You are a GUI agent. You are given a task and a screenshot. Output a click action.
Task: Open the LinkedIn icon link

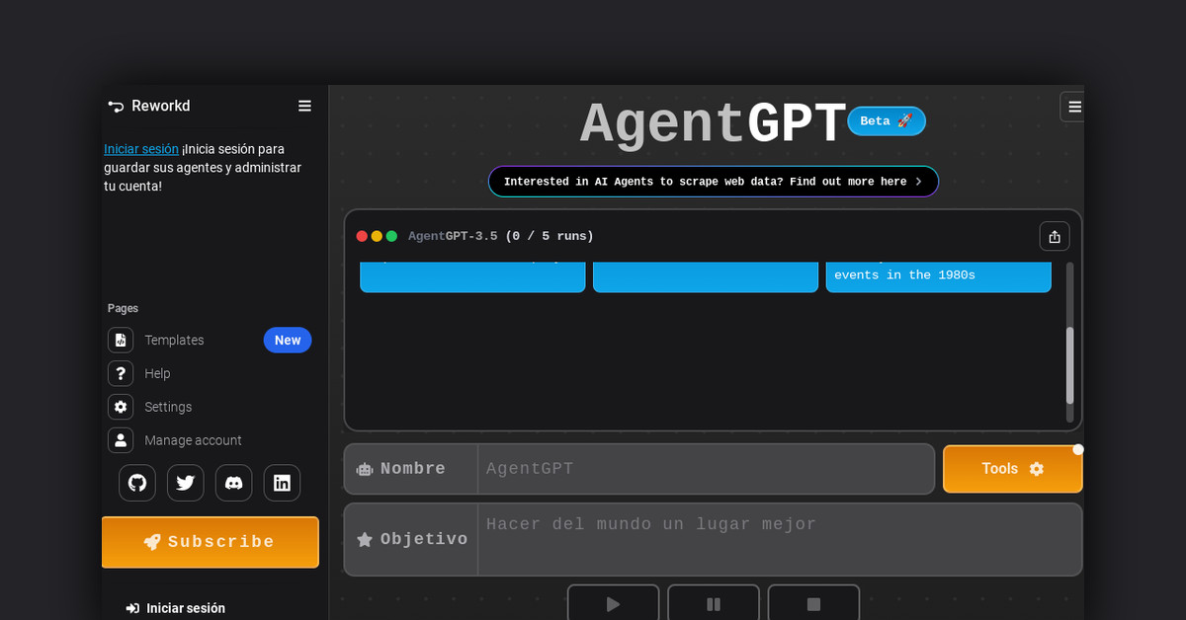pos(282,483)
